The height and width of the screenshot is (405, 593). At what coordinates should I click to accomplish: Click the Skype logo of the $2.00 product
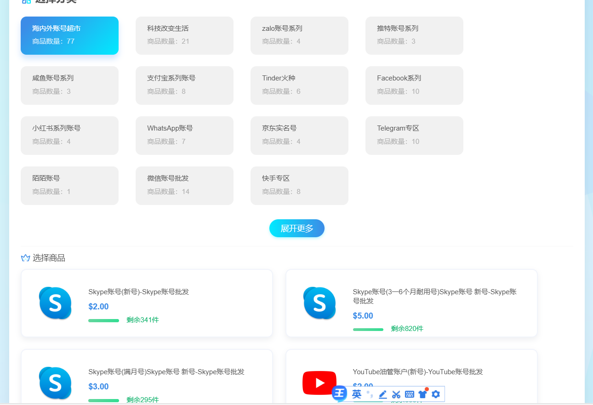click(55, 303)
